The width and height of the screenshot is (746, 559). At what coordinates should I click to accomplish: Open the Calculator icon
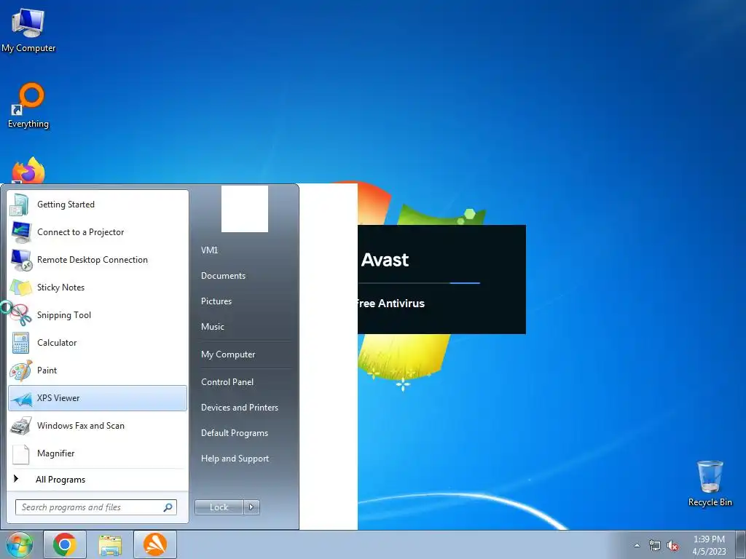20,343
